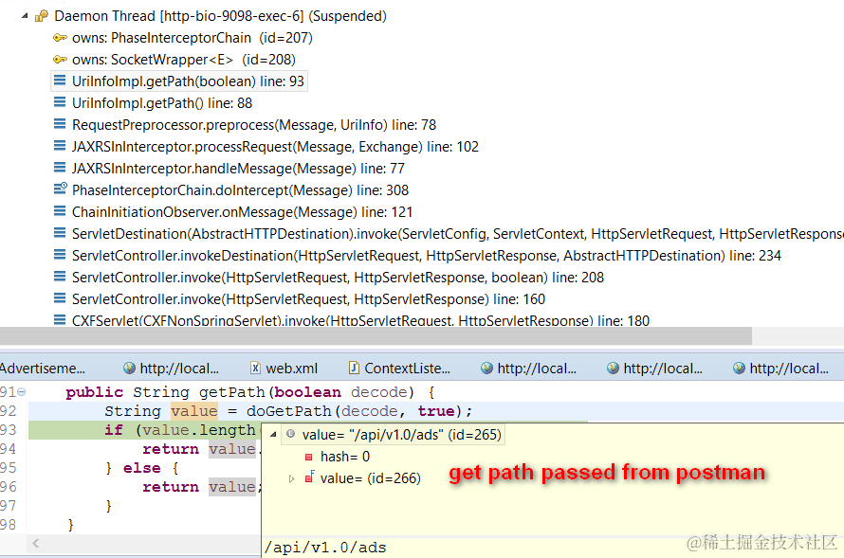The width and height of the screenshot is (844, 558).
Task: Click stack frame icon for UriInfoImpl.getPath(boolean) line 93
Action: pos(60,81)
